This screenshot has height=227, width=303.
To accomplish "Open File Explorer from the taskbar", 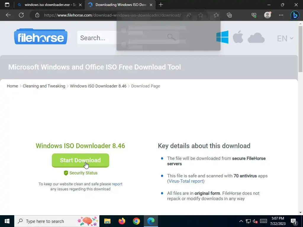I will [x=107, y=221].
